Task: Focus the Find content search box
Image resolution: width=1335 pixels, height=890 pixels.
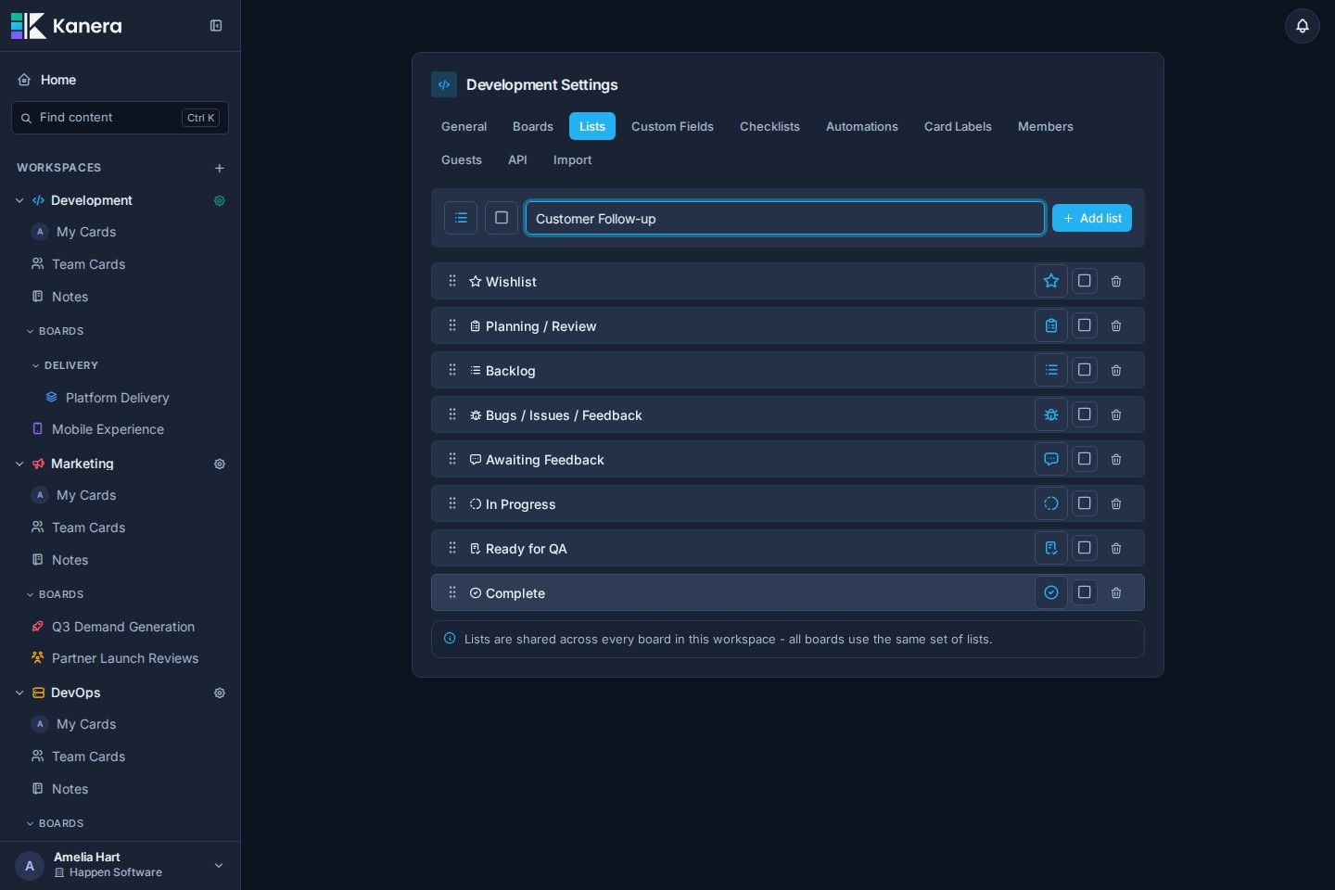Action: pos(120,118)
